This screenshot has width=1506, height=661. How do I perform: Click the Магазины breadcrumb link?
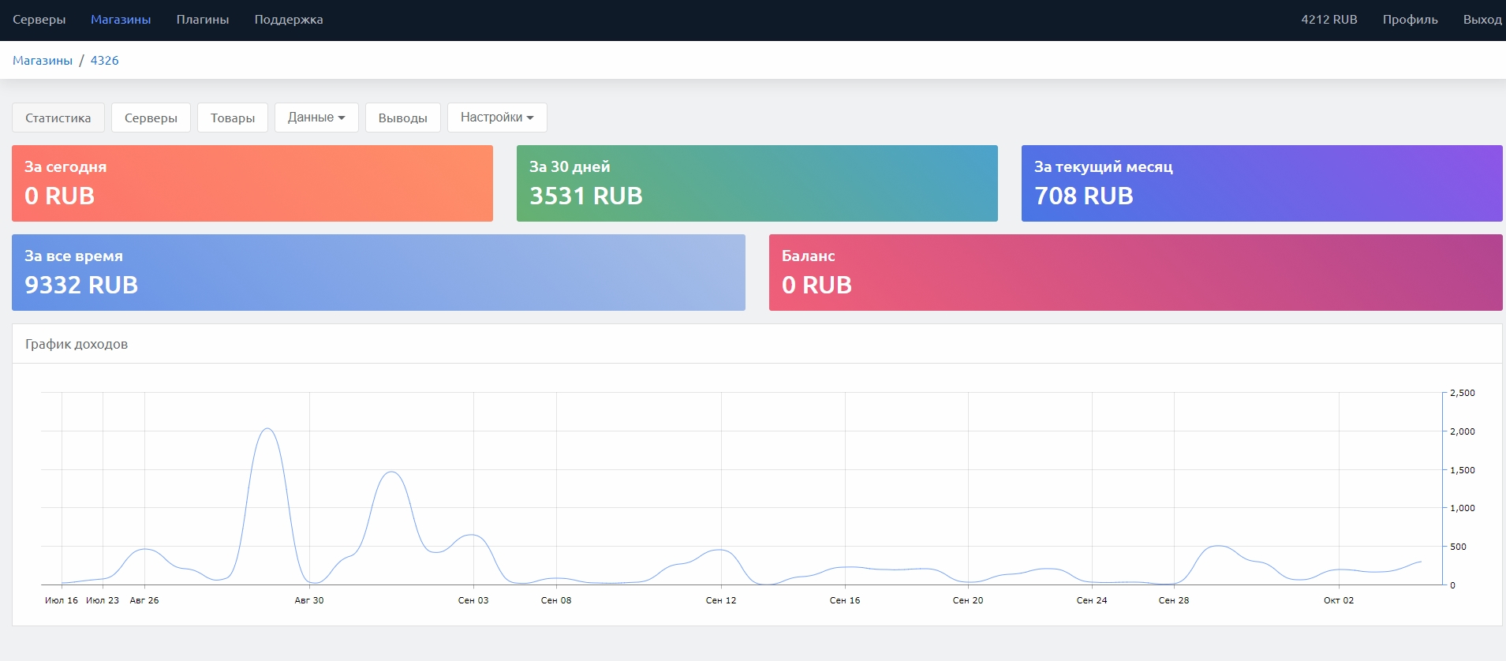pos(43,61)
